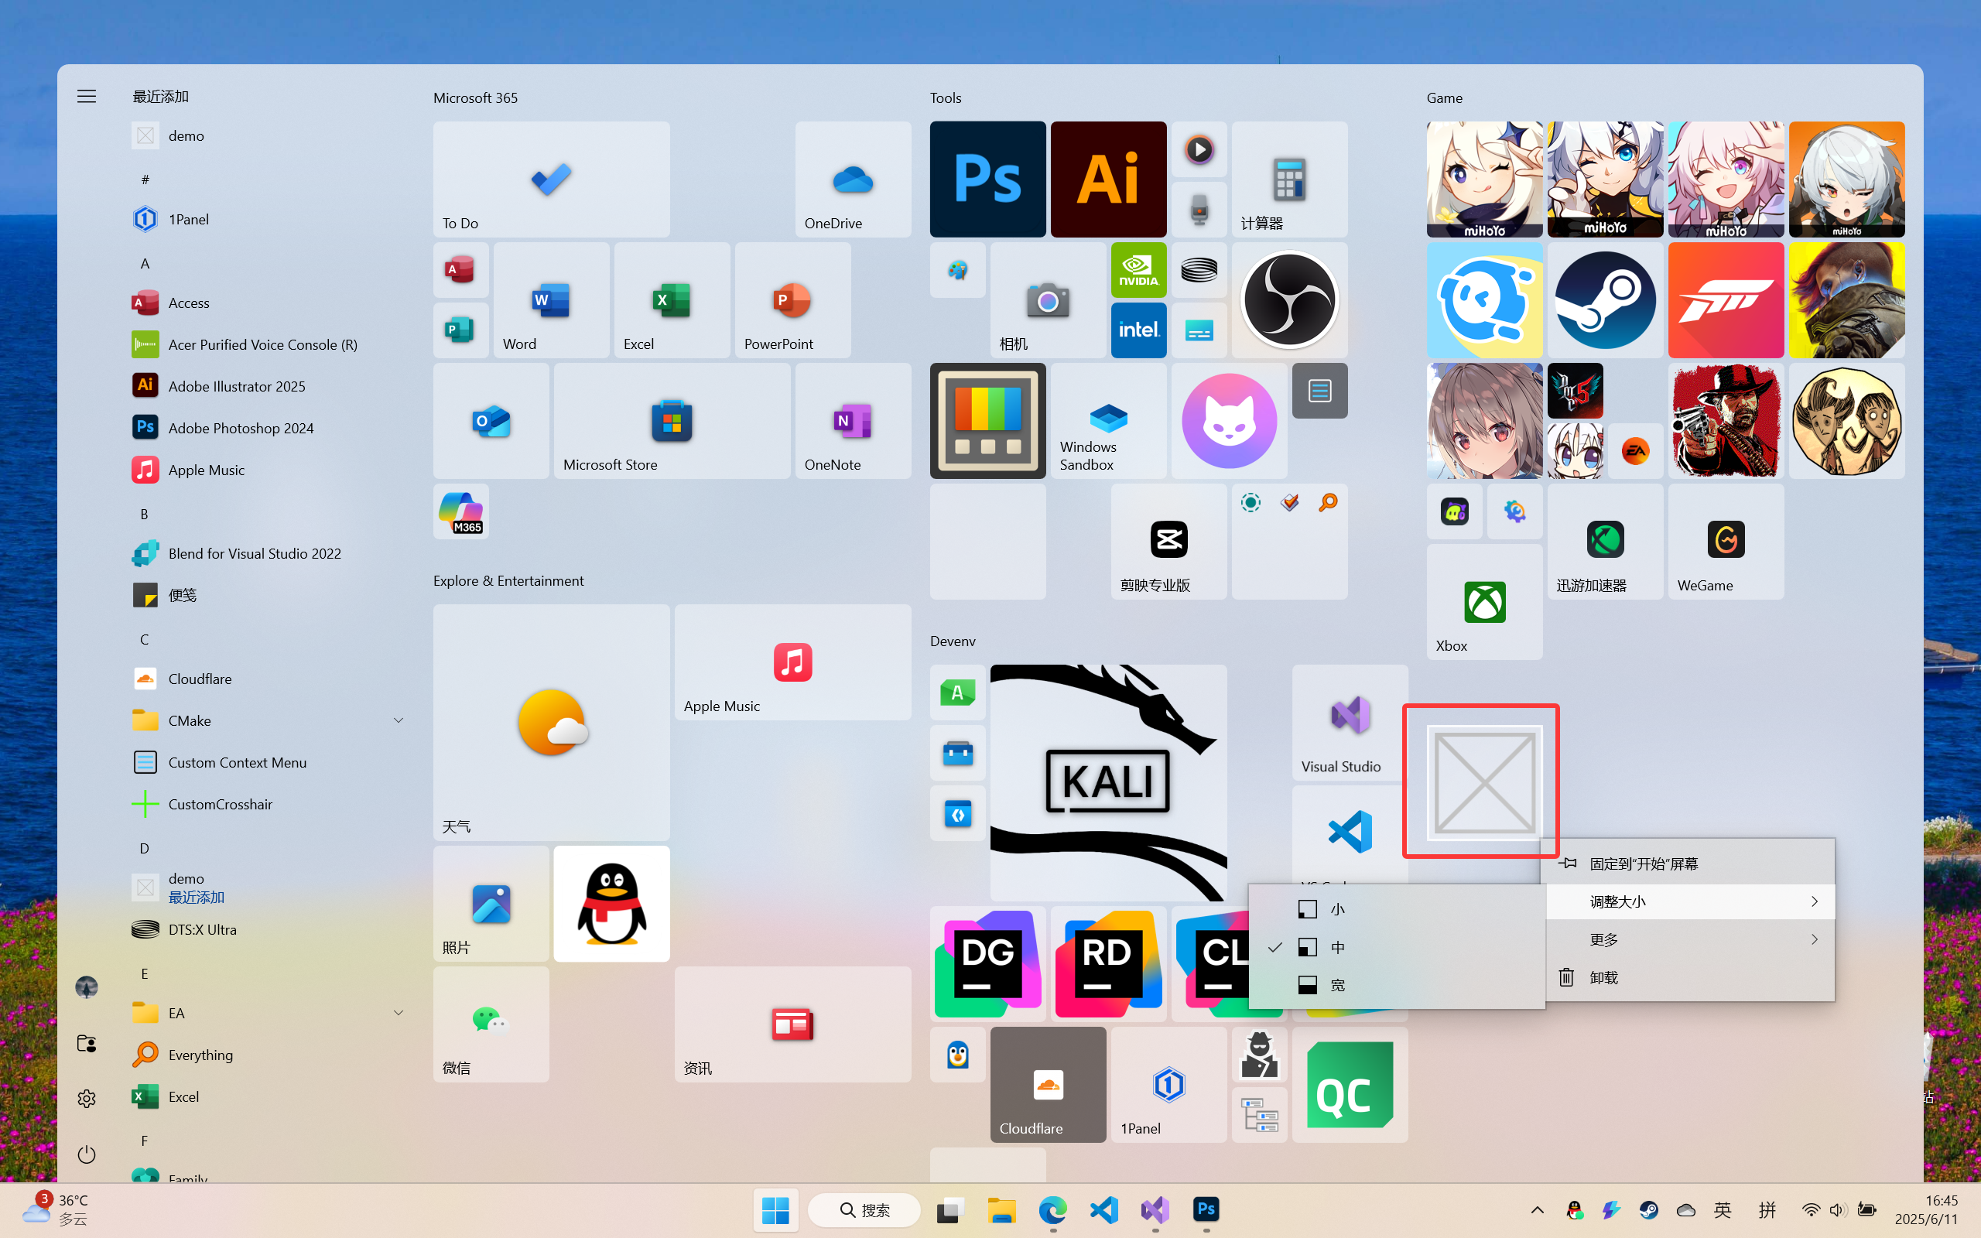Open the Adobe Illustrator tile in Tools
The height and width of the screenshot is (1238, 1981).
tap(1108, 180)
